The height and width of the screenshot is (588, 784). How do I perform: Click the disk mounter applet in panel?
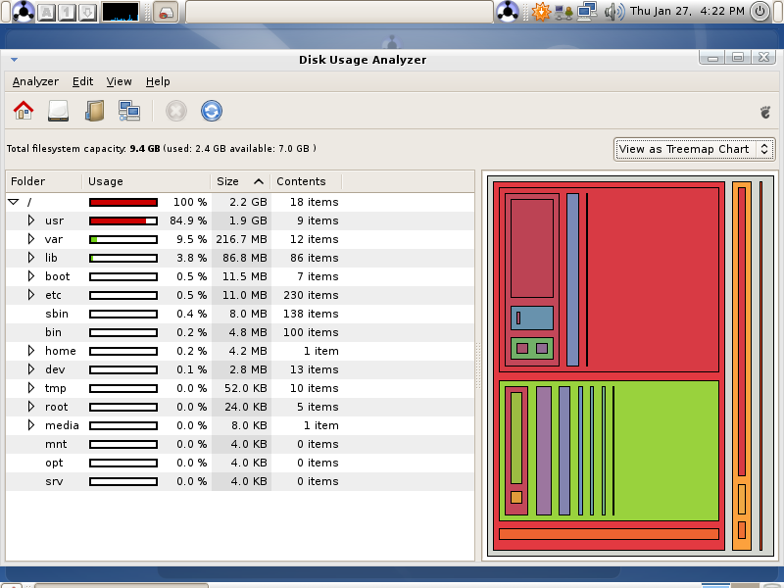coord(166,12)
